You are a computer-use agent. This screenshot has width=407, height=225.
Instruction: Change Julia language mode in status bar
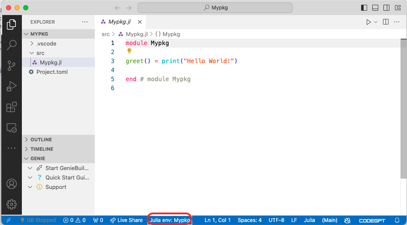point(309,220)
